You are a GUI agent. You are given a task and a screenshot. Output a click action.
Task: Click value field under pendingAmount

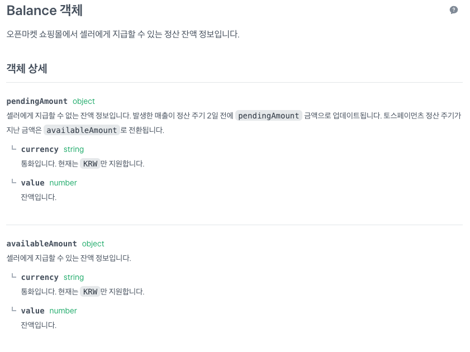pos(32,183)
